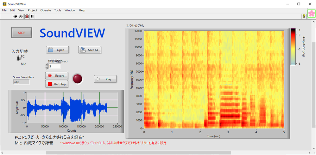Click the PC: PCスピーカー description text

pyautogui.click(x=49, y=137)
